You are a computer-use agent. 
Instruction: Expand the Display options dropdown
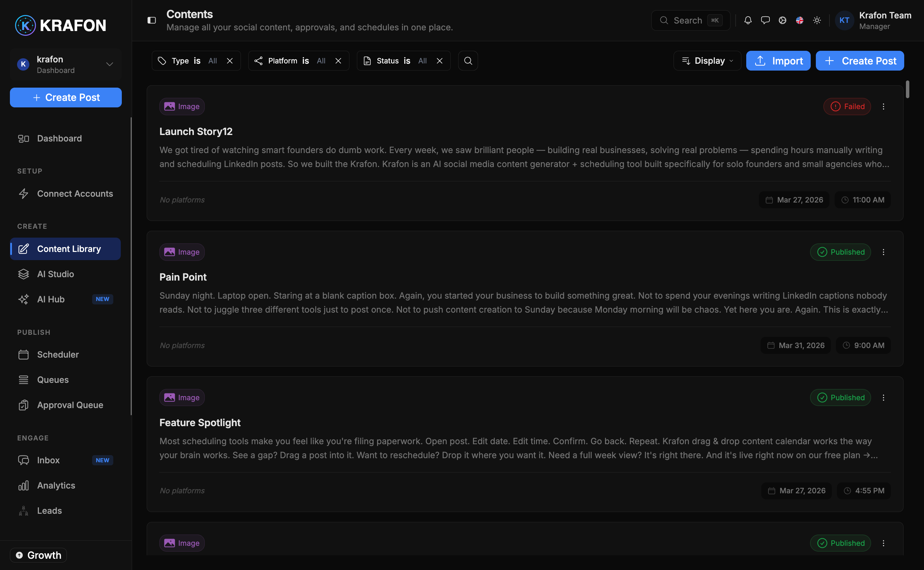coord(707,61)
